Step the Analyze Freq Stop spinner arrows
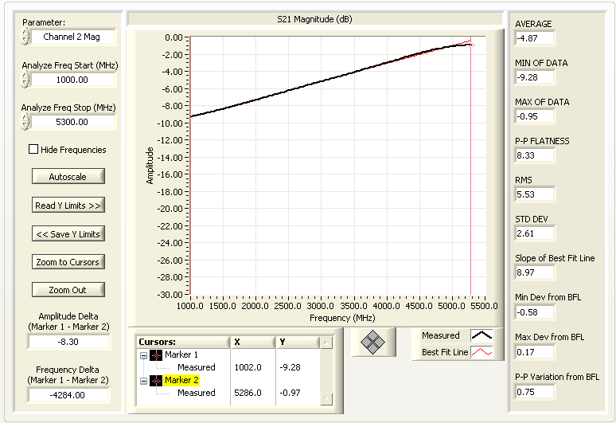This screenshot has height=423, width=616. point(25,122)
